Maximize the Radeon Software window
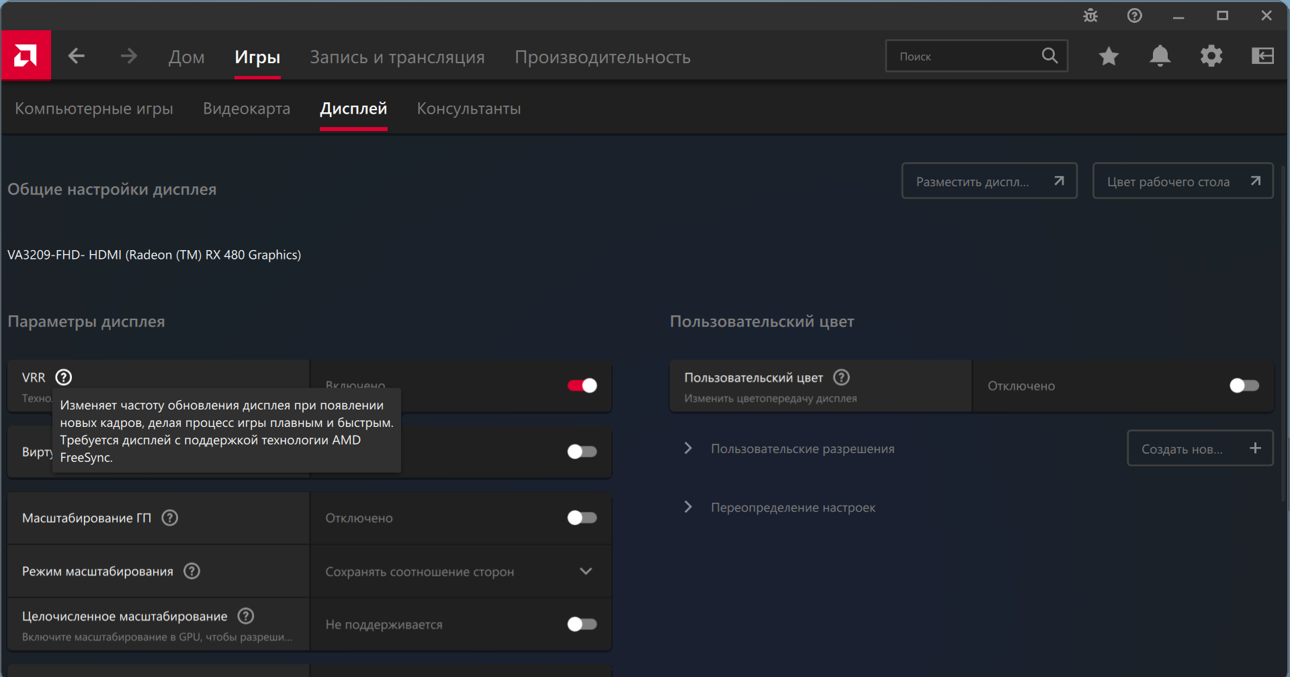This screenshot has width=1290, height=677. [x=1222, y=15]
